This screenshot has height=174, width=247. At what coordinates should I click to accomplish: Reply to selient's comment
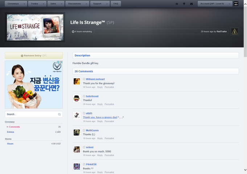[100, 155]
